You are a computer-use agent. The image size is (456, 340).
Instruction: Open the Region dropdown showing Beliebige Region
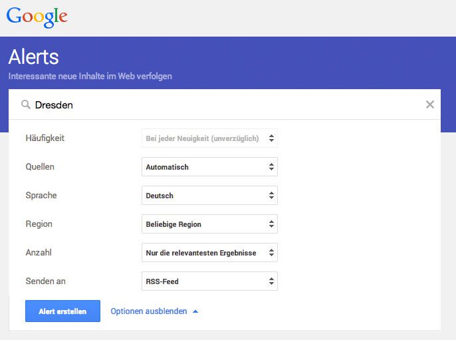[209, 224]
